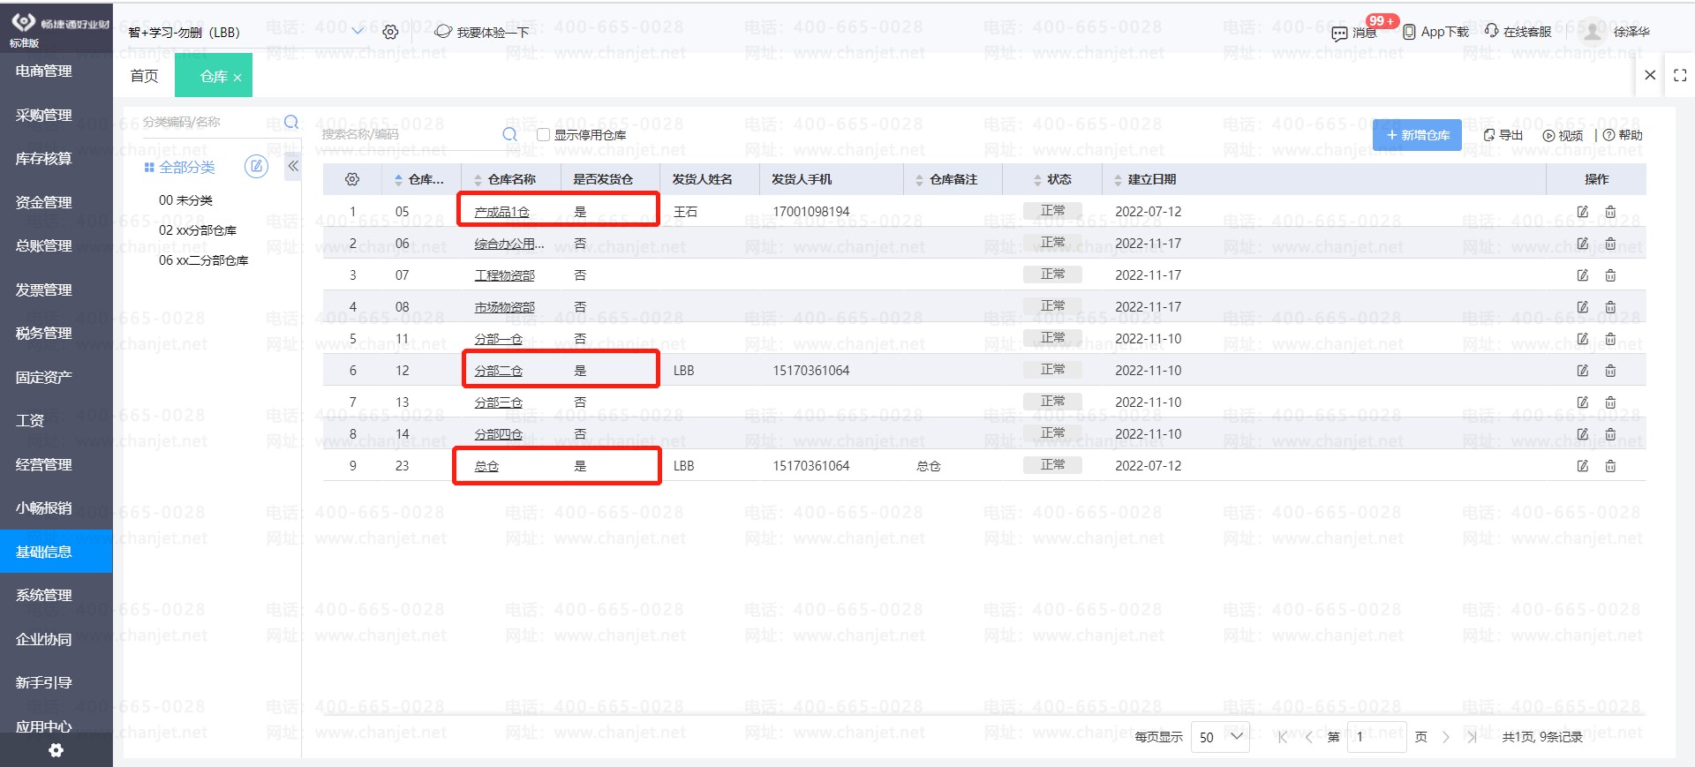This screenshot has width=1695, height=767.
Task: Edit the 分部四仓 warehouse row
Action: 1583,434
